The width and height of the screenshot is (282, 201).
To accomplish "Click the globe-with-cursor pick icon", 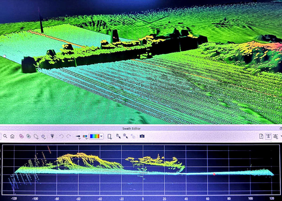I will point(126,136).
